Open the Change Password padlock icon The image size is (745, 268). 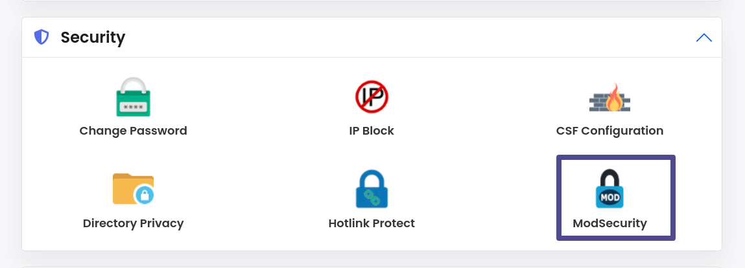[134, 96]
